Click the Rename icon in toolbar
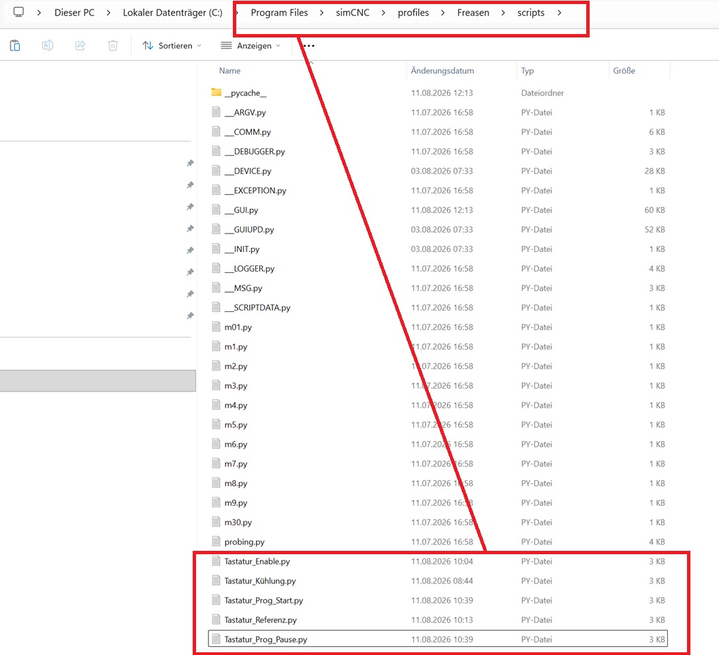This screenshot has height=655, width=719. click(48, 46)
